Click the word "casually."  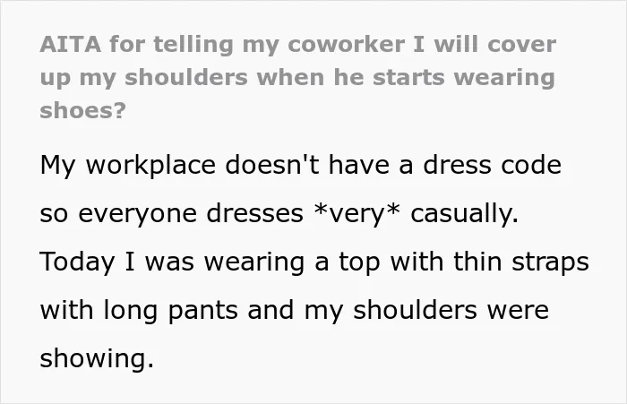pyautogui.click(x=464, y=214)
